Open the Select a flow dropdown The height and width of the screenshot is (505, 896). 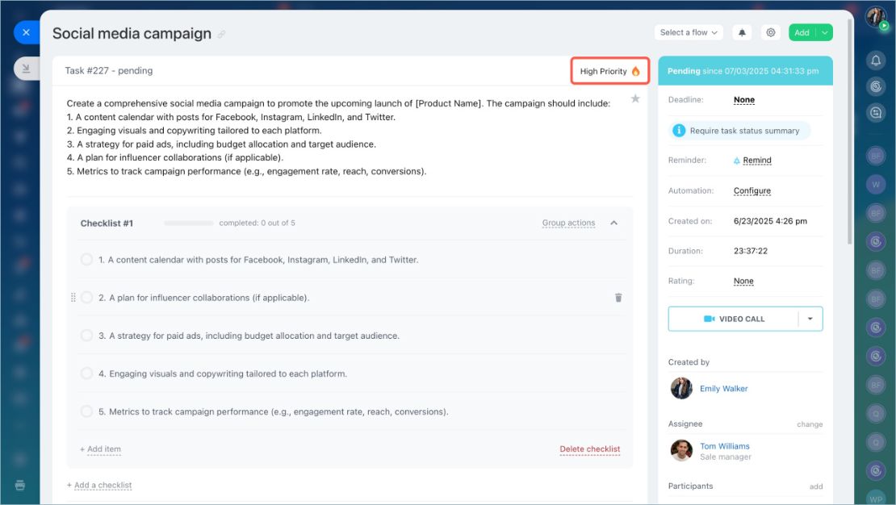point(689,32)
